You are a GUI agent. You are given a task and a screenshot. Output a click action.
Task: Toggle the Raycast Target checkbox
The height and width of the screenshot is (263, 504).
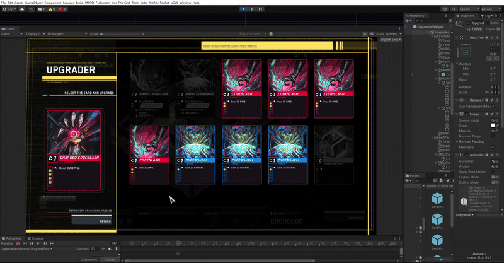493,136
